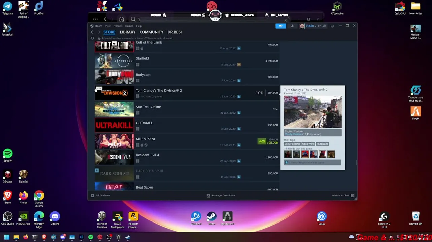Open the Steam desktop shortcut
Screen dimensions: 432x242
pyautogui.click(x=211, y=218)
